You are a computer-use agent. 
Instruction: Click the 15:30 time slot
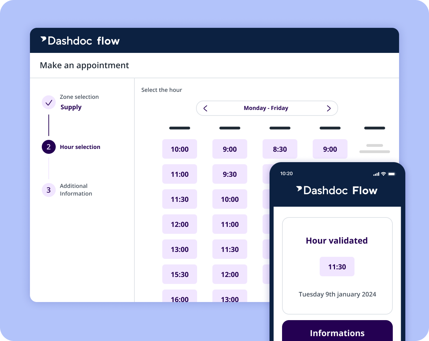(x=179, y=274)
